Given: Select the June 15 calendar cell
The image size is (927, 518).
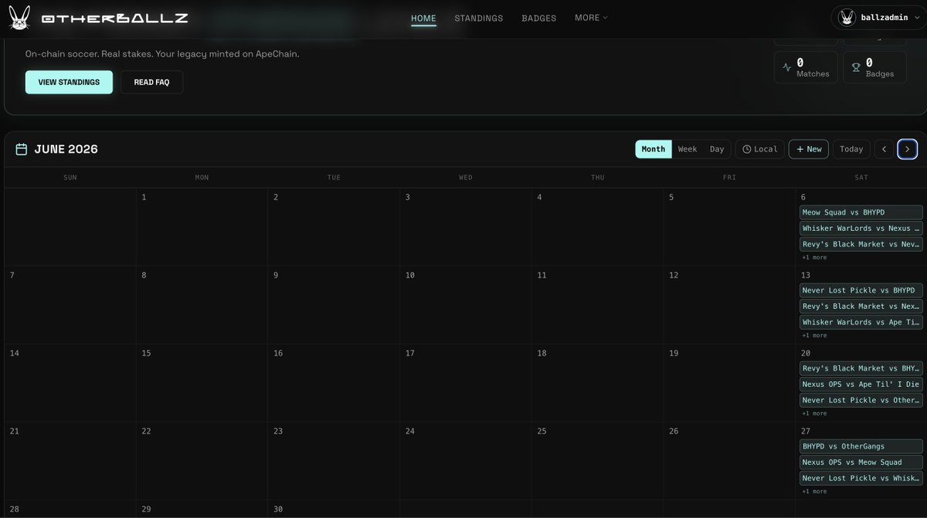Looking at the screenshot, I should 202,383.
